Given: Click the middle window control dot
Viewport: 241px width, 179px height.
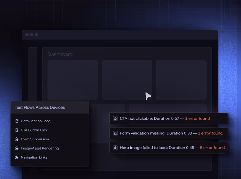Looking at the screenshot, I should (x=32, y=35).
